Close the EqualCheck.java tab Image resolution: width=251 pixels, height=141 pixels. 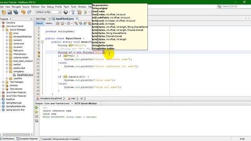point(77,19)
